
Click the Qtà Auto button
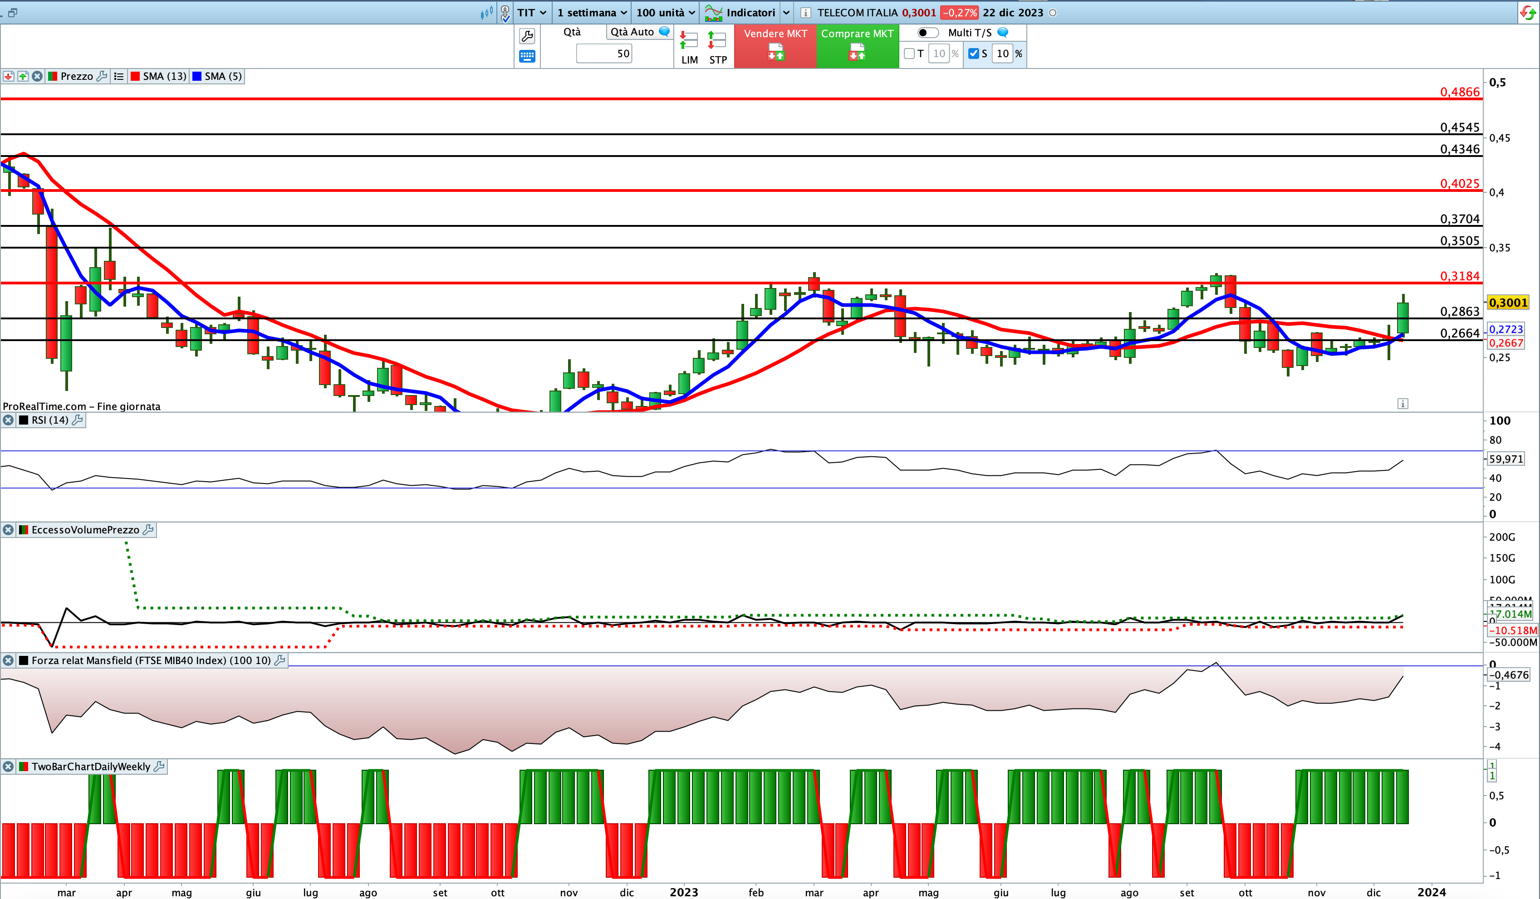(632, 32)
